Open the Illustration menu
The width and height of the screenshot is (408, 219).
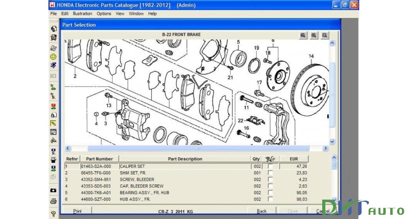82,14
